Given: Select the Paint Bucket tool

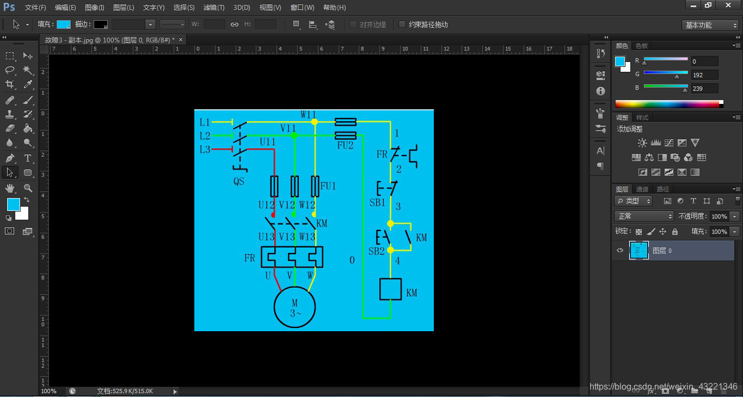Looking at the screenshot, I should click(x=28, y=128).
